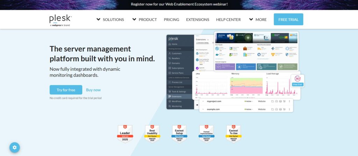Expand the SOLUTIONS menu
The image size is (358, 156).
coord(110,20)
